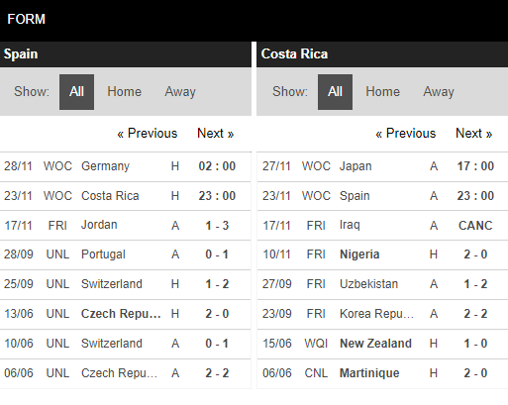Viewport: 508px width, 405px height.
Task: Open Costa Rica vs Japan 27/11 fixture
Action: click(382, 166)
